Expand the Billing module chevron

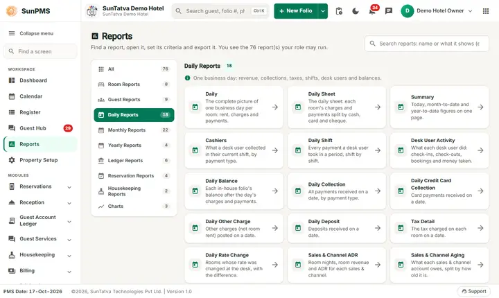click(69, 272)
